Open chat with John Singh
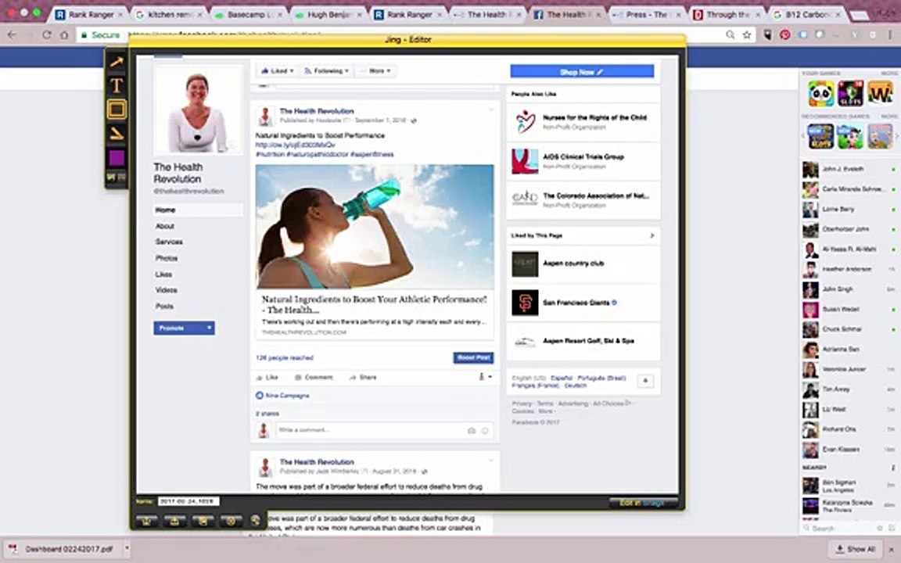This screenshot has width=901, height=563. [x=849, y=289]
